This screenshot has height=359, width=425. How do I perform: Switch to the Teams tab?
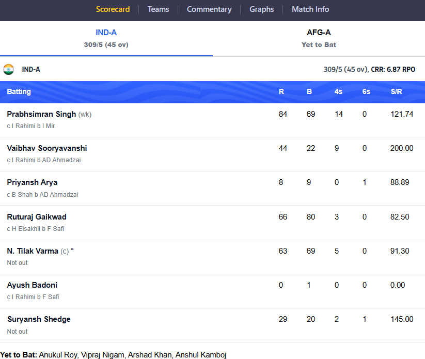(159, 9)
